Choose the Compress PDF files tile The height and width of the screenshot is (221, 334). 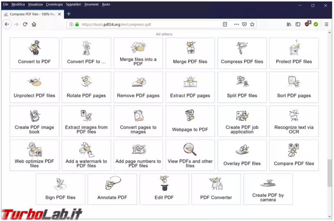click(242, 53)
